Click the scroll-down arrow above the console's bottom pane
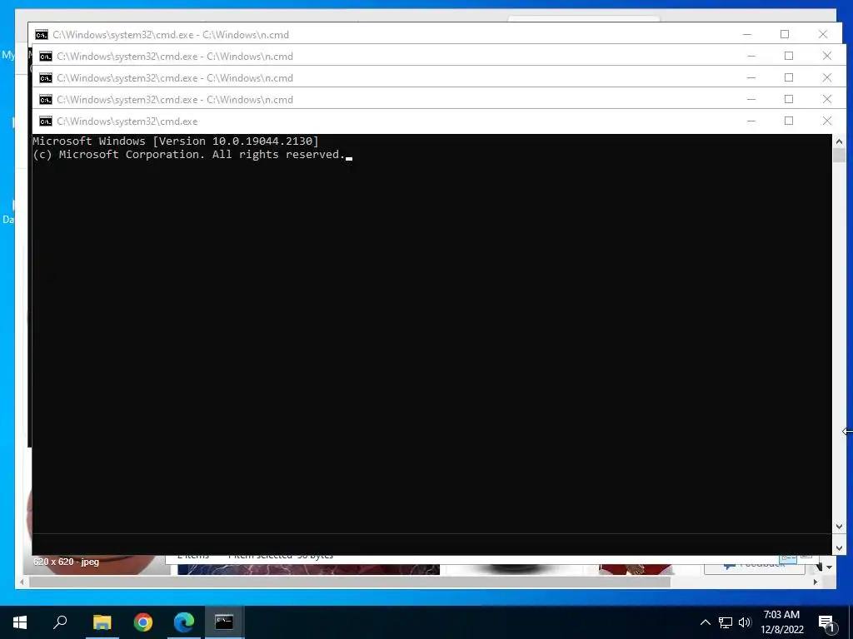The height and width of the screenshot is (639, 853). (x=839, y=527)
